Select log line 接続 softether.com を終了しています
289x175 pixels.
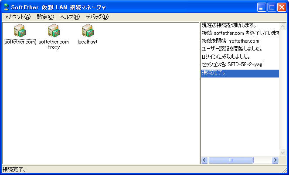point(240,33)
